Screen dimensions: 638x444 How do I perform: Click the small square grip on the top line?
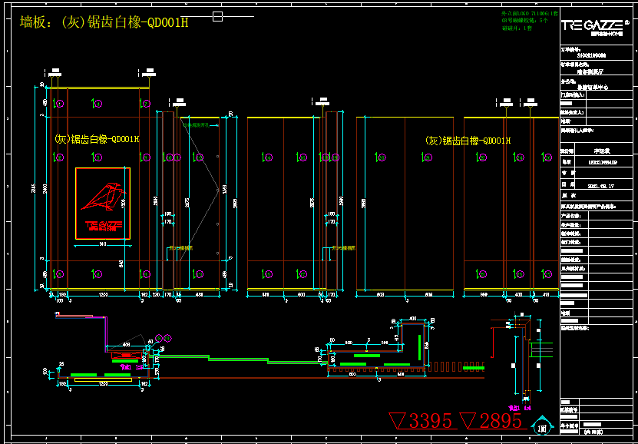click(x=218, y=17)
